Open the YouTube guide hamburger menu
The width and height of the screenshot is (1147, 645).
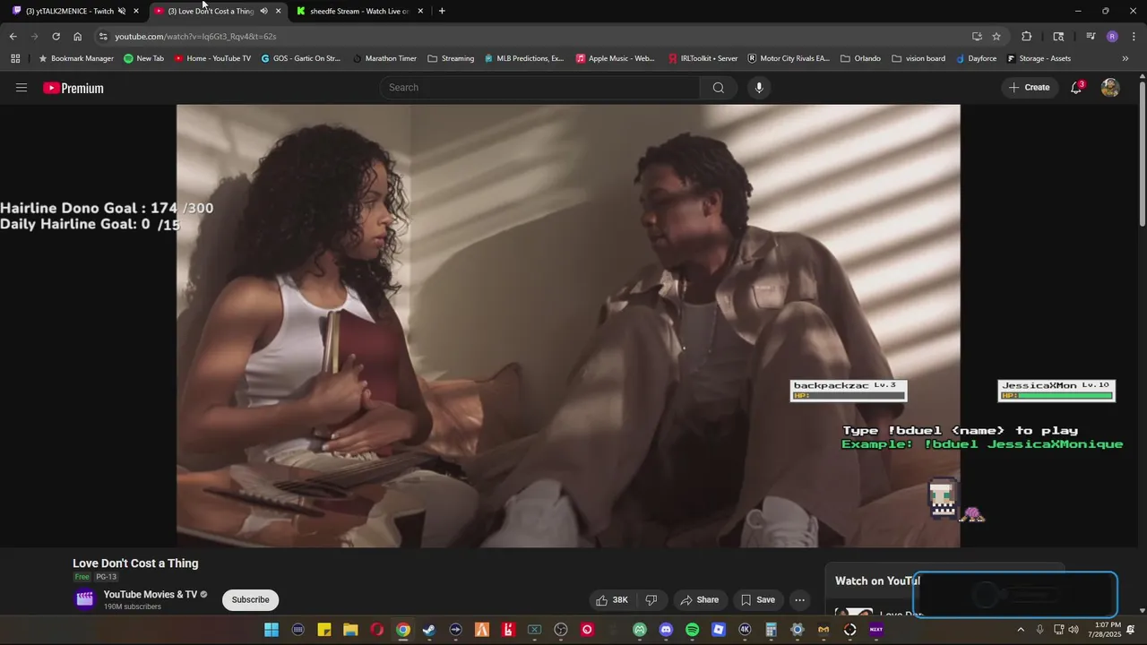22,88
